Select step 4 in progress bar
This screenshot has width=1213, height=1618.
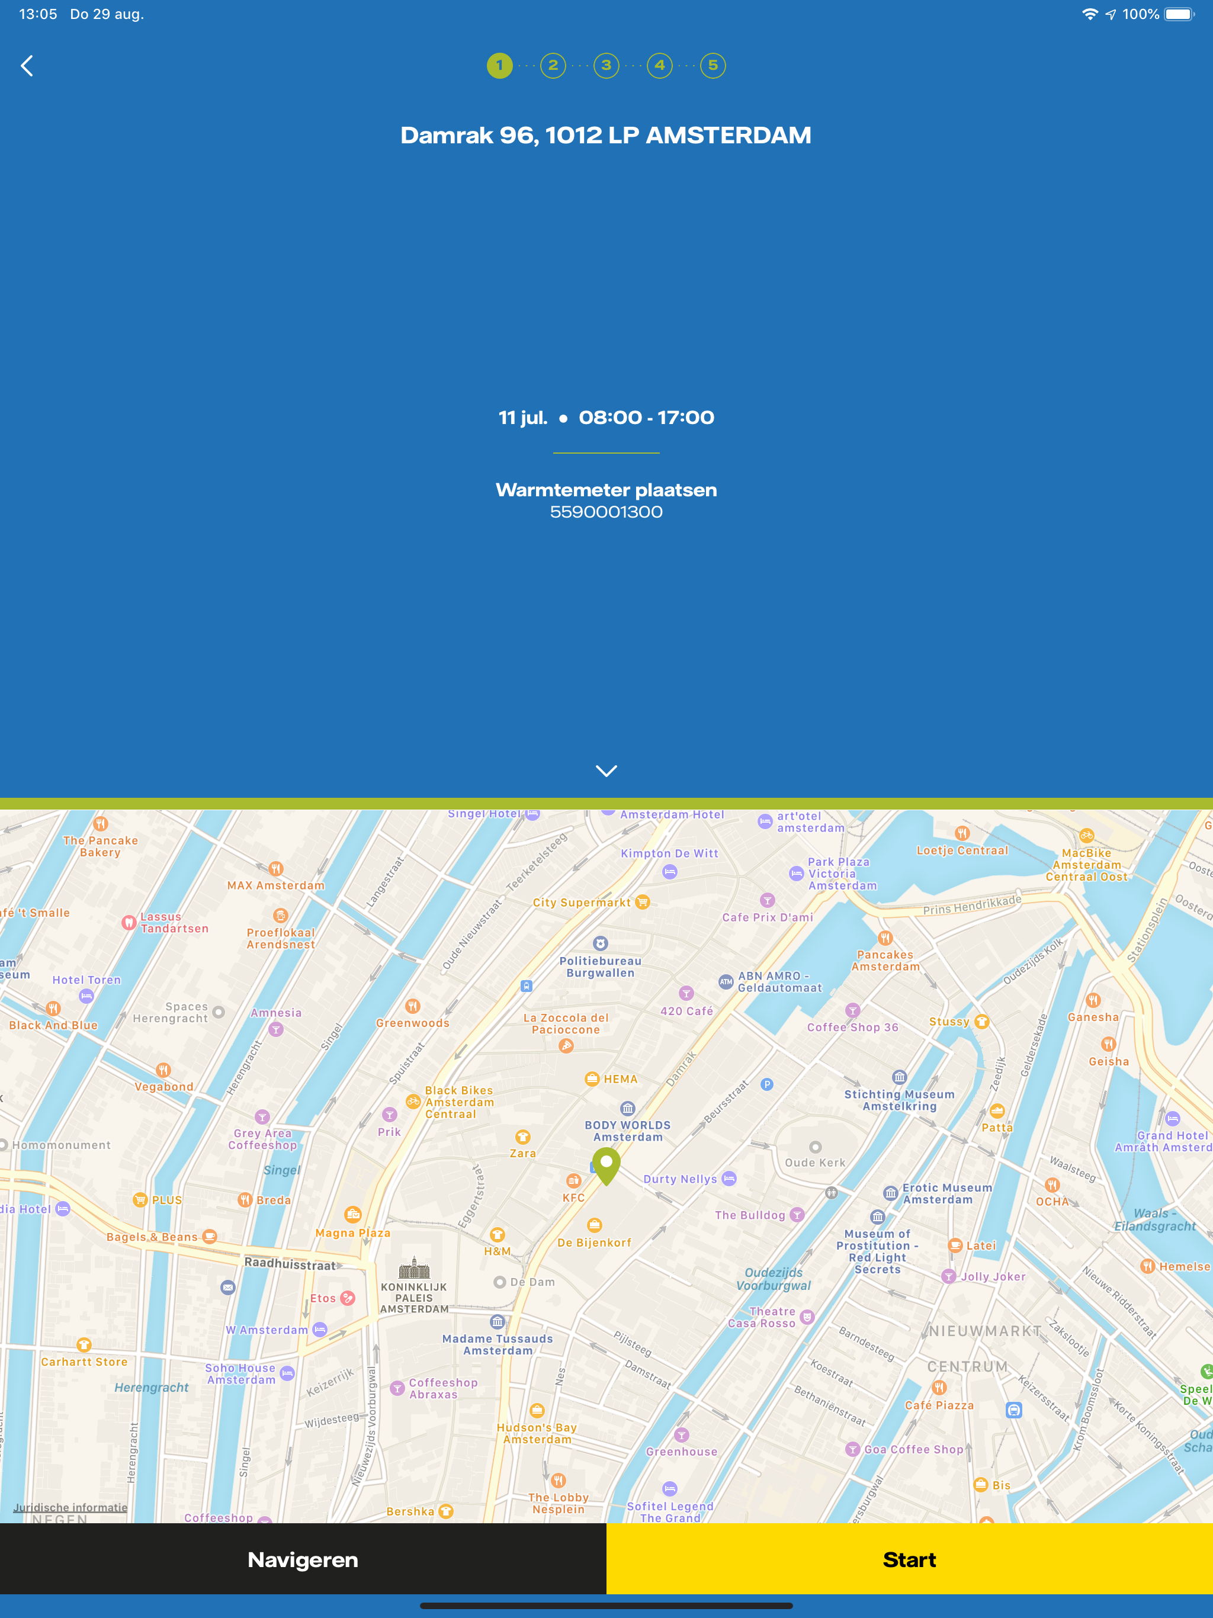(660, 66)
